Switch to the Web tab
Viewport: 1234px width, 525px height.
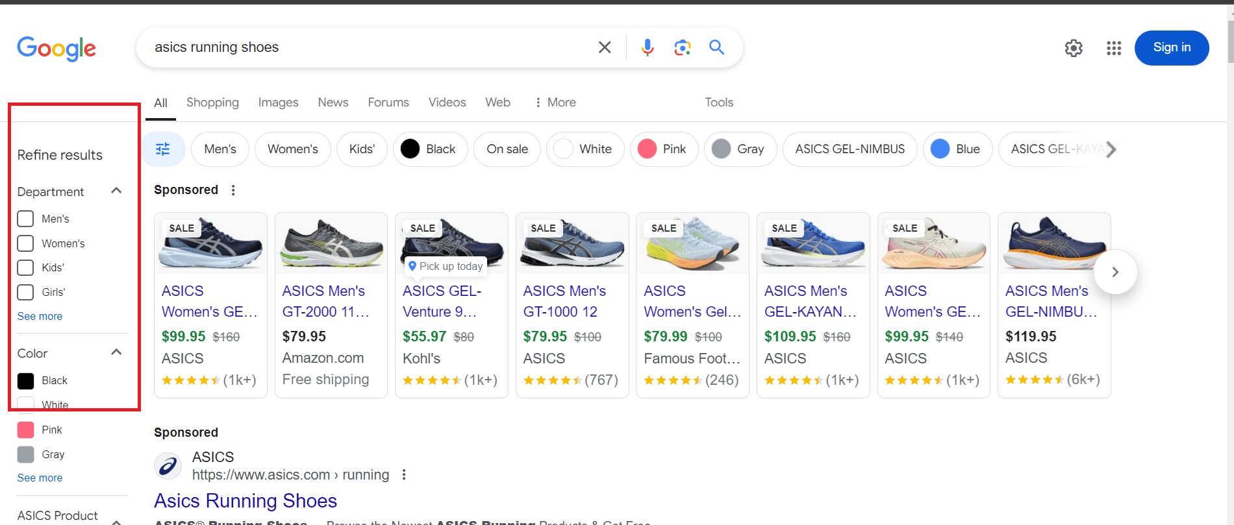pyautogui.click(x=497, y=103)
